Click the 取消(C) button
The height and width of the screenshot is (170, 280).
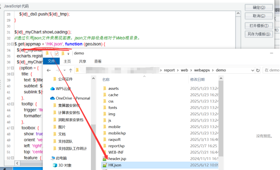(x=259, y=16)
